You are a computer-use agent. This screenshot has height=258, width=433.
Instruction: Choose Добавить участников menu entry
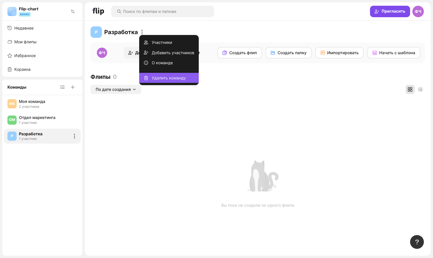[169, 53]
